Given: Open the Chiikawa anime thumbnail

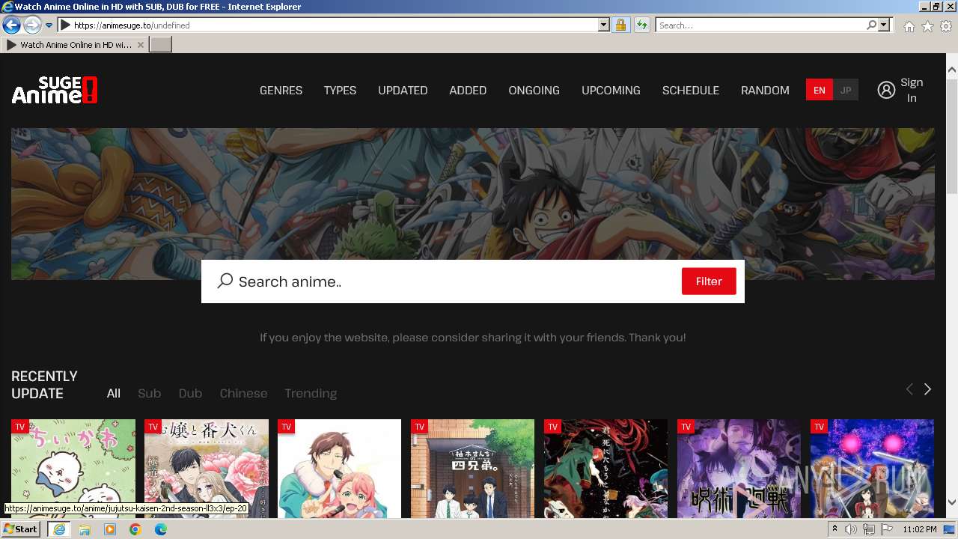Looking at the screenshot, I should tap(73, 469).
